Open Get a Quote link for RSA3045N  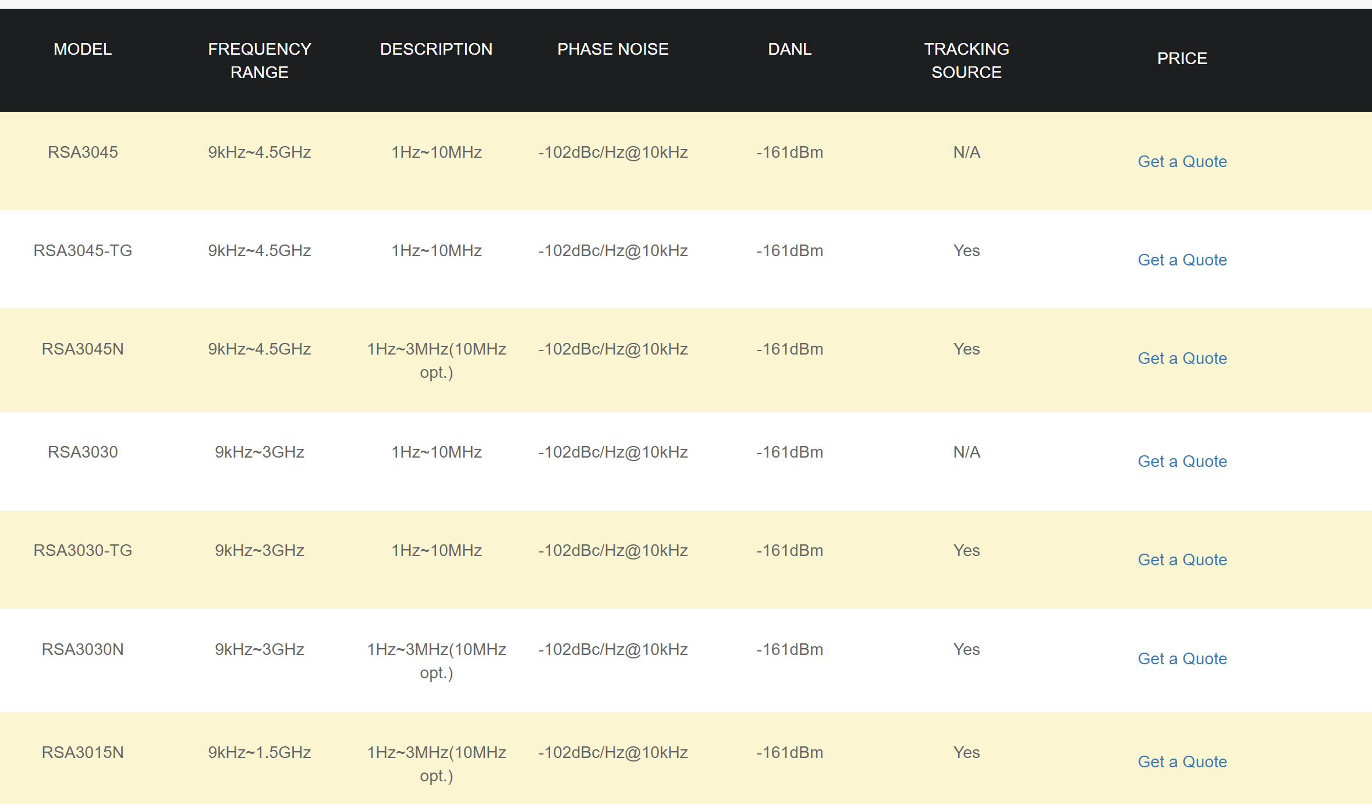point(1182,358)
